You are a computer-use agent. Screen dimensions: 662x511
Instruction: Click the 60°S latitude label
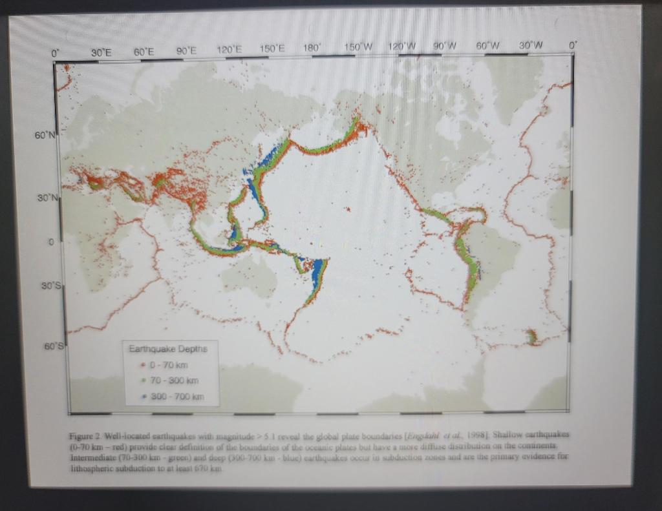(x=54, y=347)
